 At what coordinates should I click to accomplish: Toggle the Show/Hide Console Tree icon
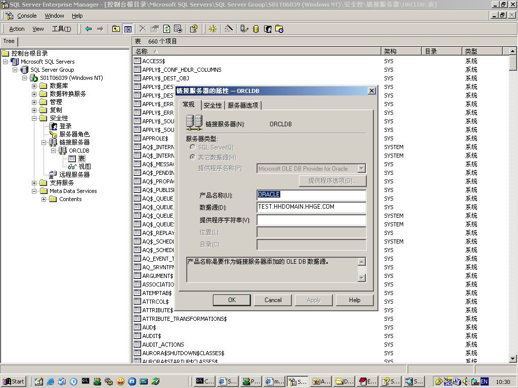[x=128, y=29]
